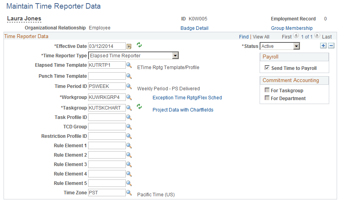Screen dimensions: 341x201
Task: Click the Rule Element 5 field
Action: [107, 183]
